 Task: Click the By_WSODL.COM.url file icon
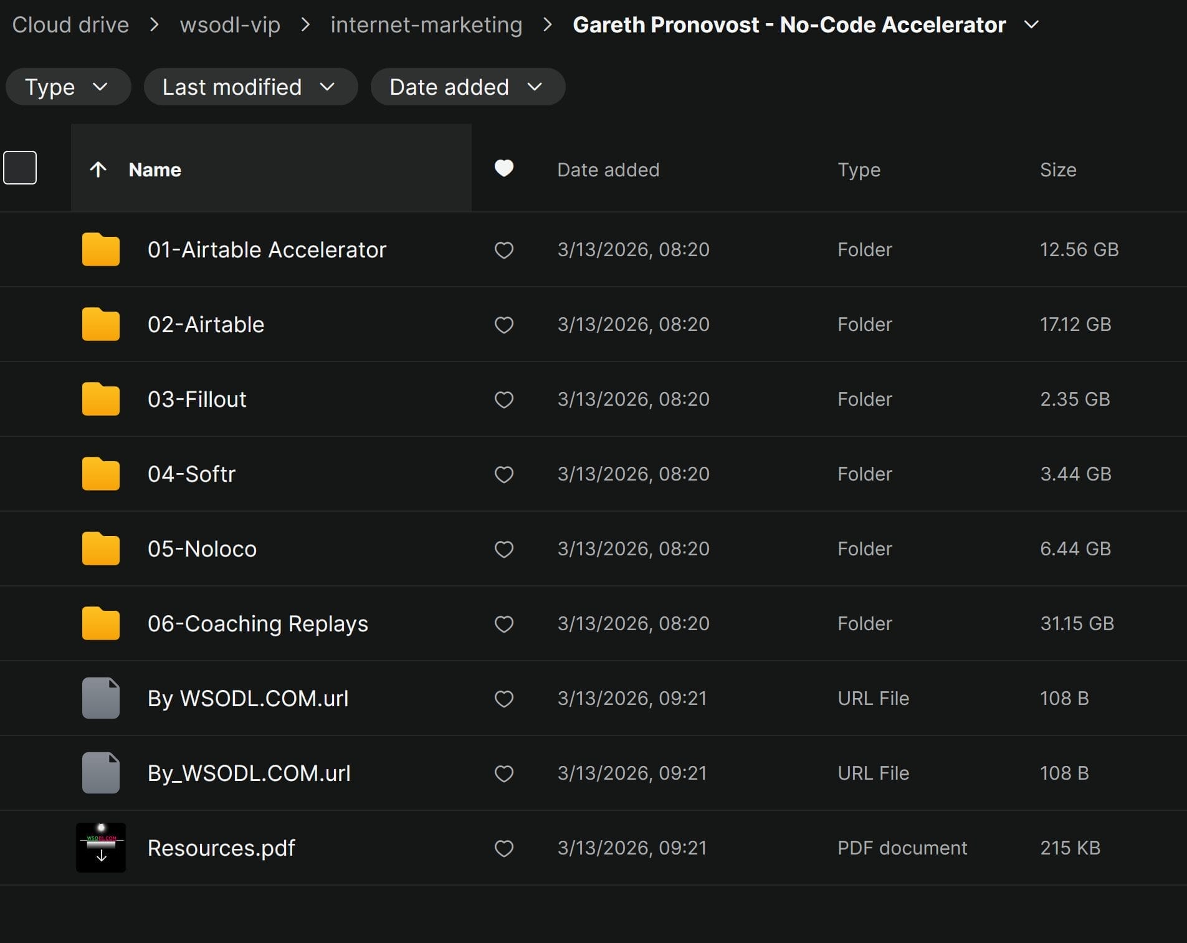click(x=100, y=773)
